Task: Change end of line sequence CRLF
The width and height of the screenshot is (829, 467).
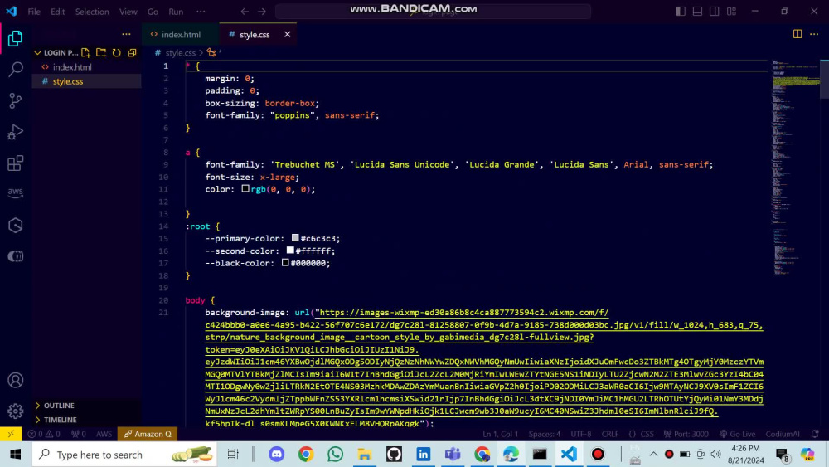Action: tap(609, 434)
